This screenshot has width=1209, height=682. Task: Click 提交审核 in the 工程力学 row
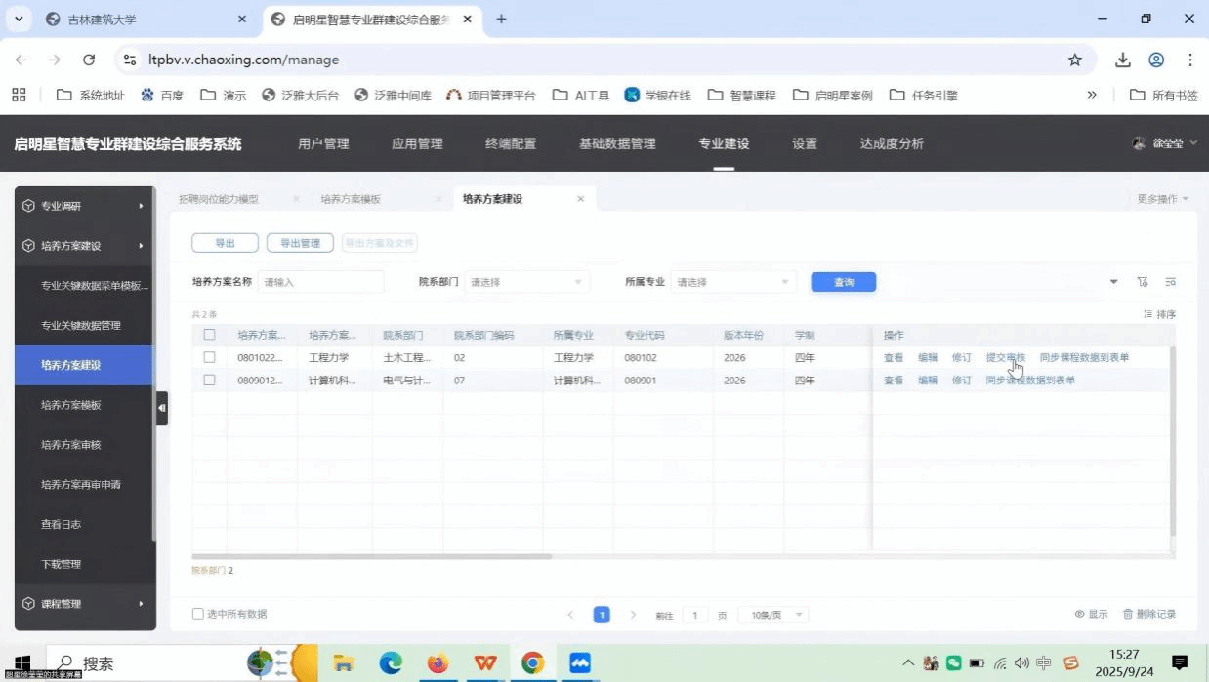pos(1006,358)
